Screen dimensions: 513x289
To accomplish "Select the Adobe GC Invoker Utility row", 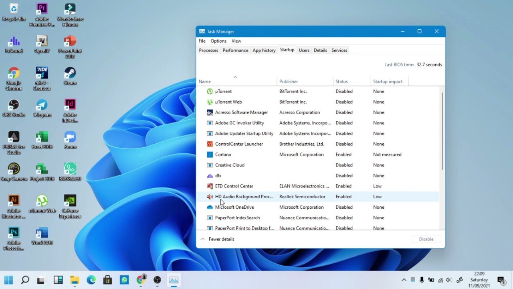I will [x=317, y=123].
